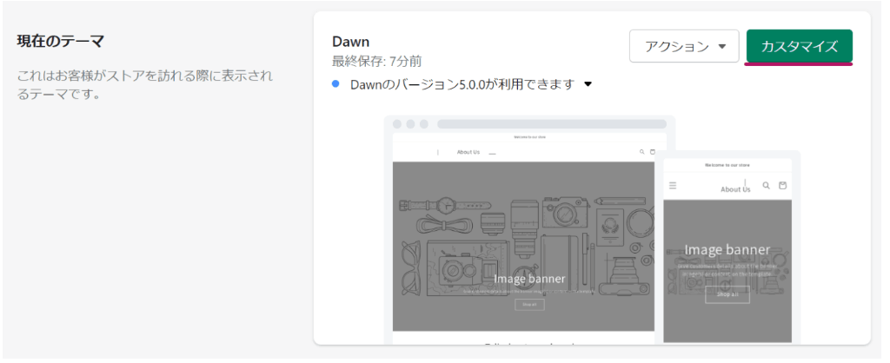This screenshot has width=890, height=363.
Task: Click the desktop preview search icon
Action: click(642, 152)
